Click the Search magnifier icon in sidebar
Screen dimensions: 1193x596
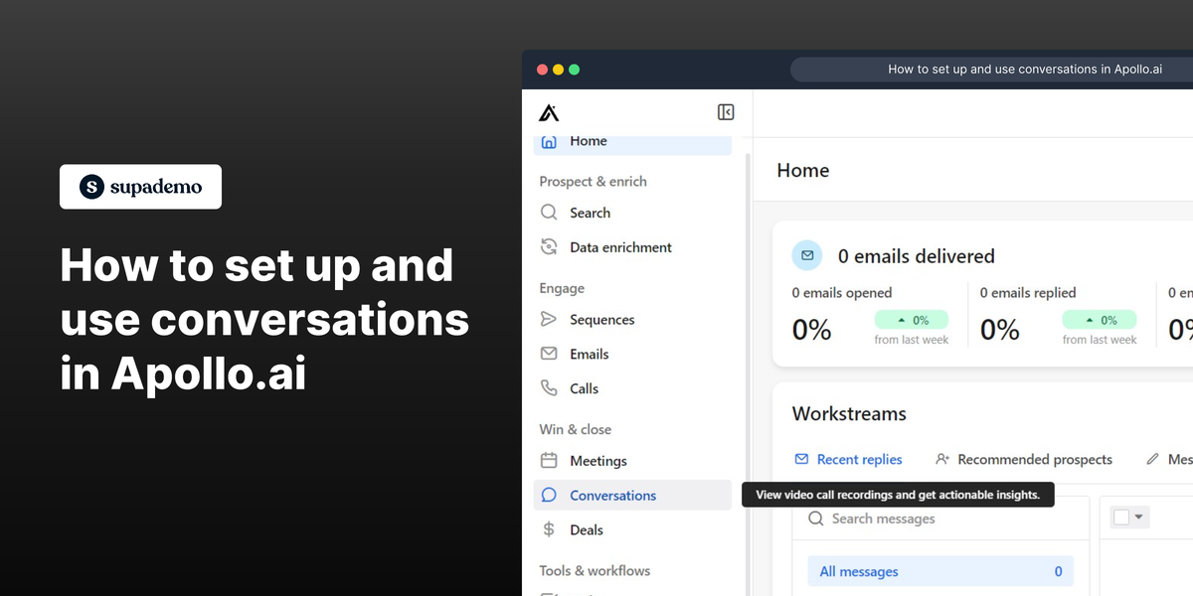click(549, 213)
